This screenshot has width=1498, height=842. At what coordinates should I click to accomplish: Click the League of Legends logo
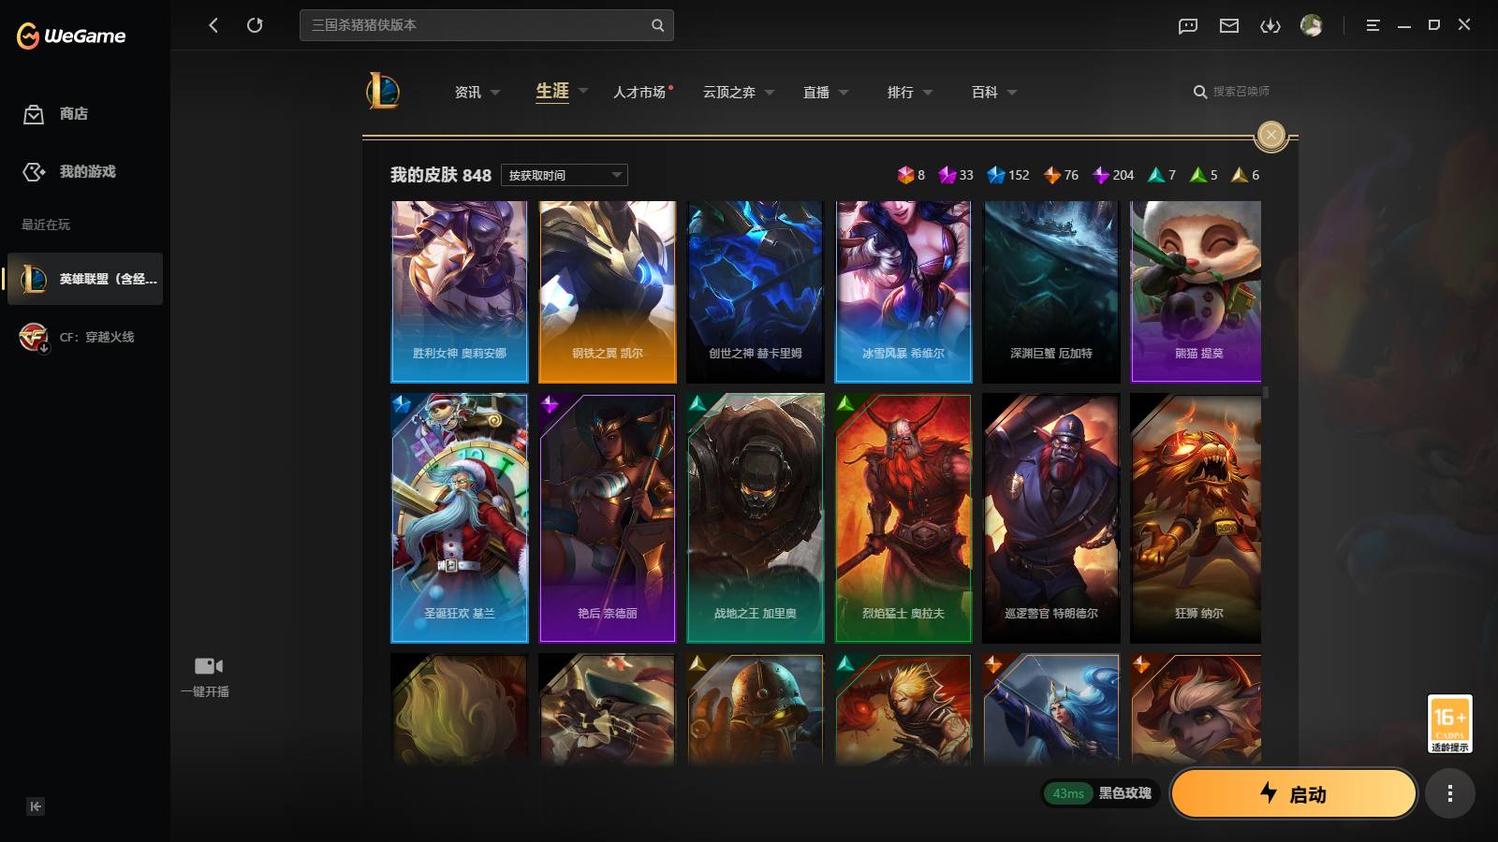pyautogui.click(x=383, y=91)
